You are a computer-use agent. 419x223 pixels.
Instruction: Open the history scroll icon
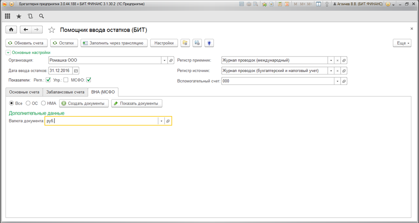coord(30,16)
